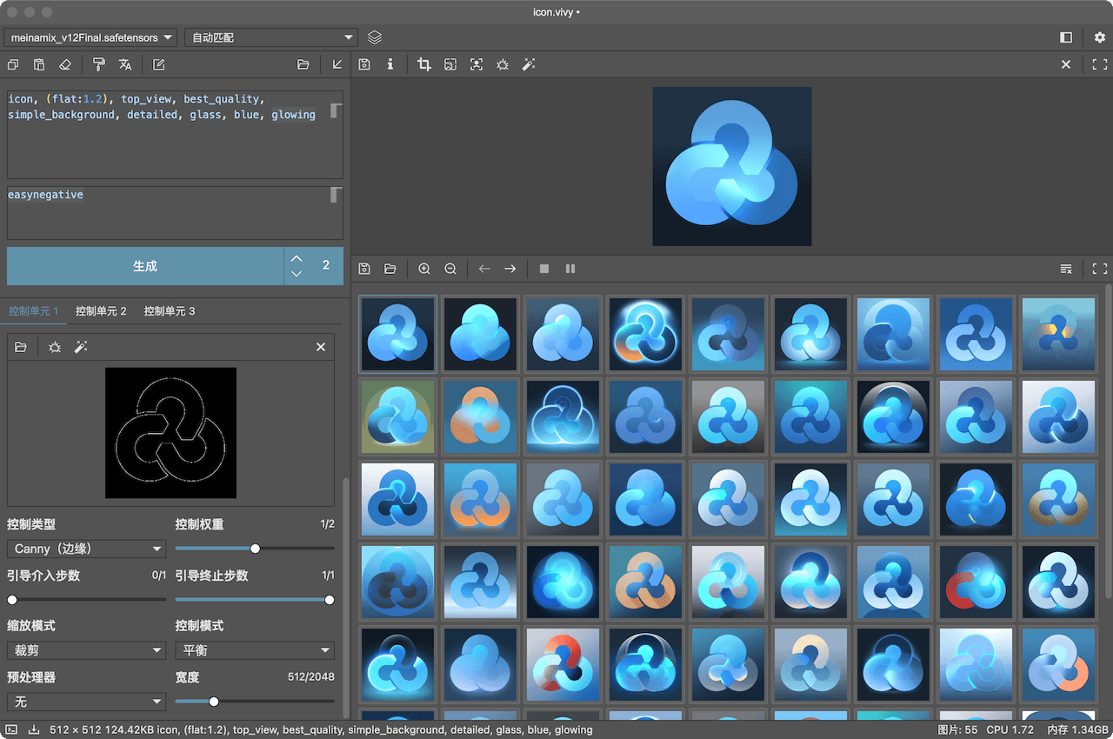Click into the positive prompt text box
1113x739 pixels.
[175, 135]
